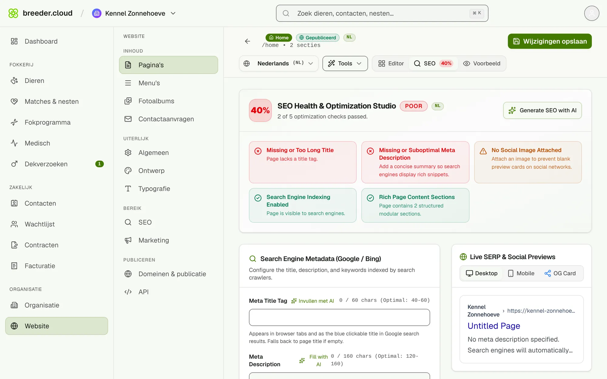The width and height of the screenshot is (607, 379).
Task: Click the Home page badge
Action: click(279, 38)
